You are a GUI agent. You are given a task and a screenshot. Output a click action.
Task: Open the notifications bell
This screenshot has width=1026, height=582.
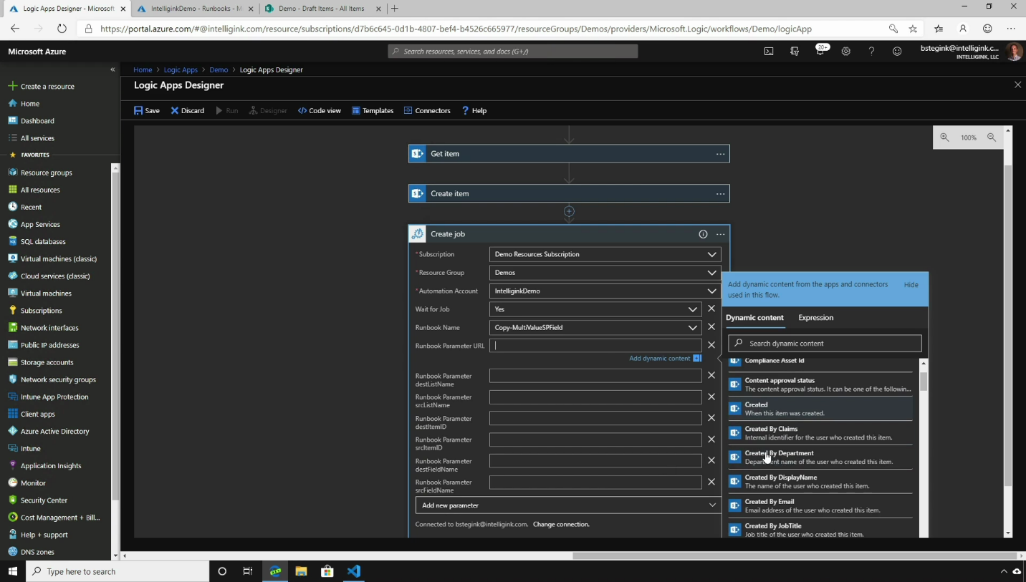[x=820, y=51]
